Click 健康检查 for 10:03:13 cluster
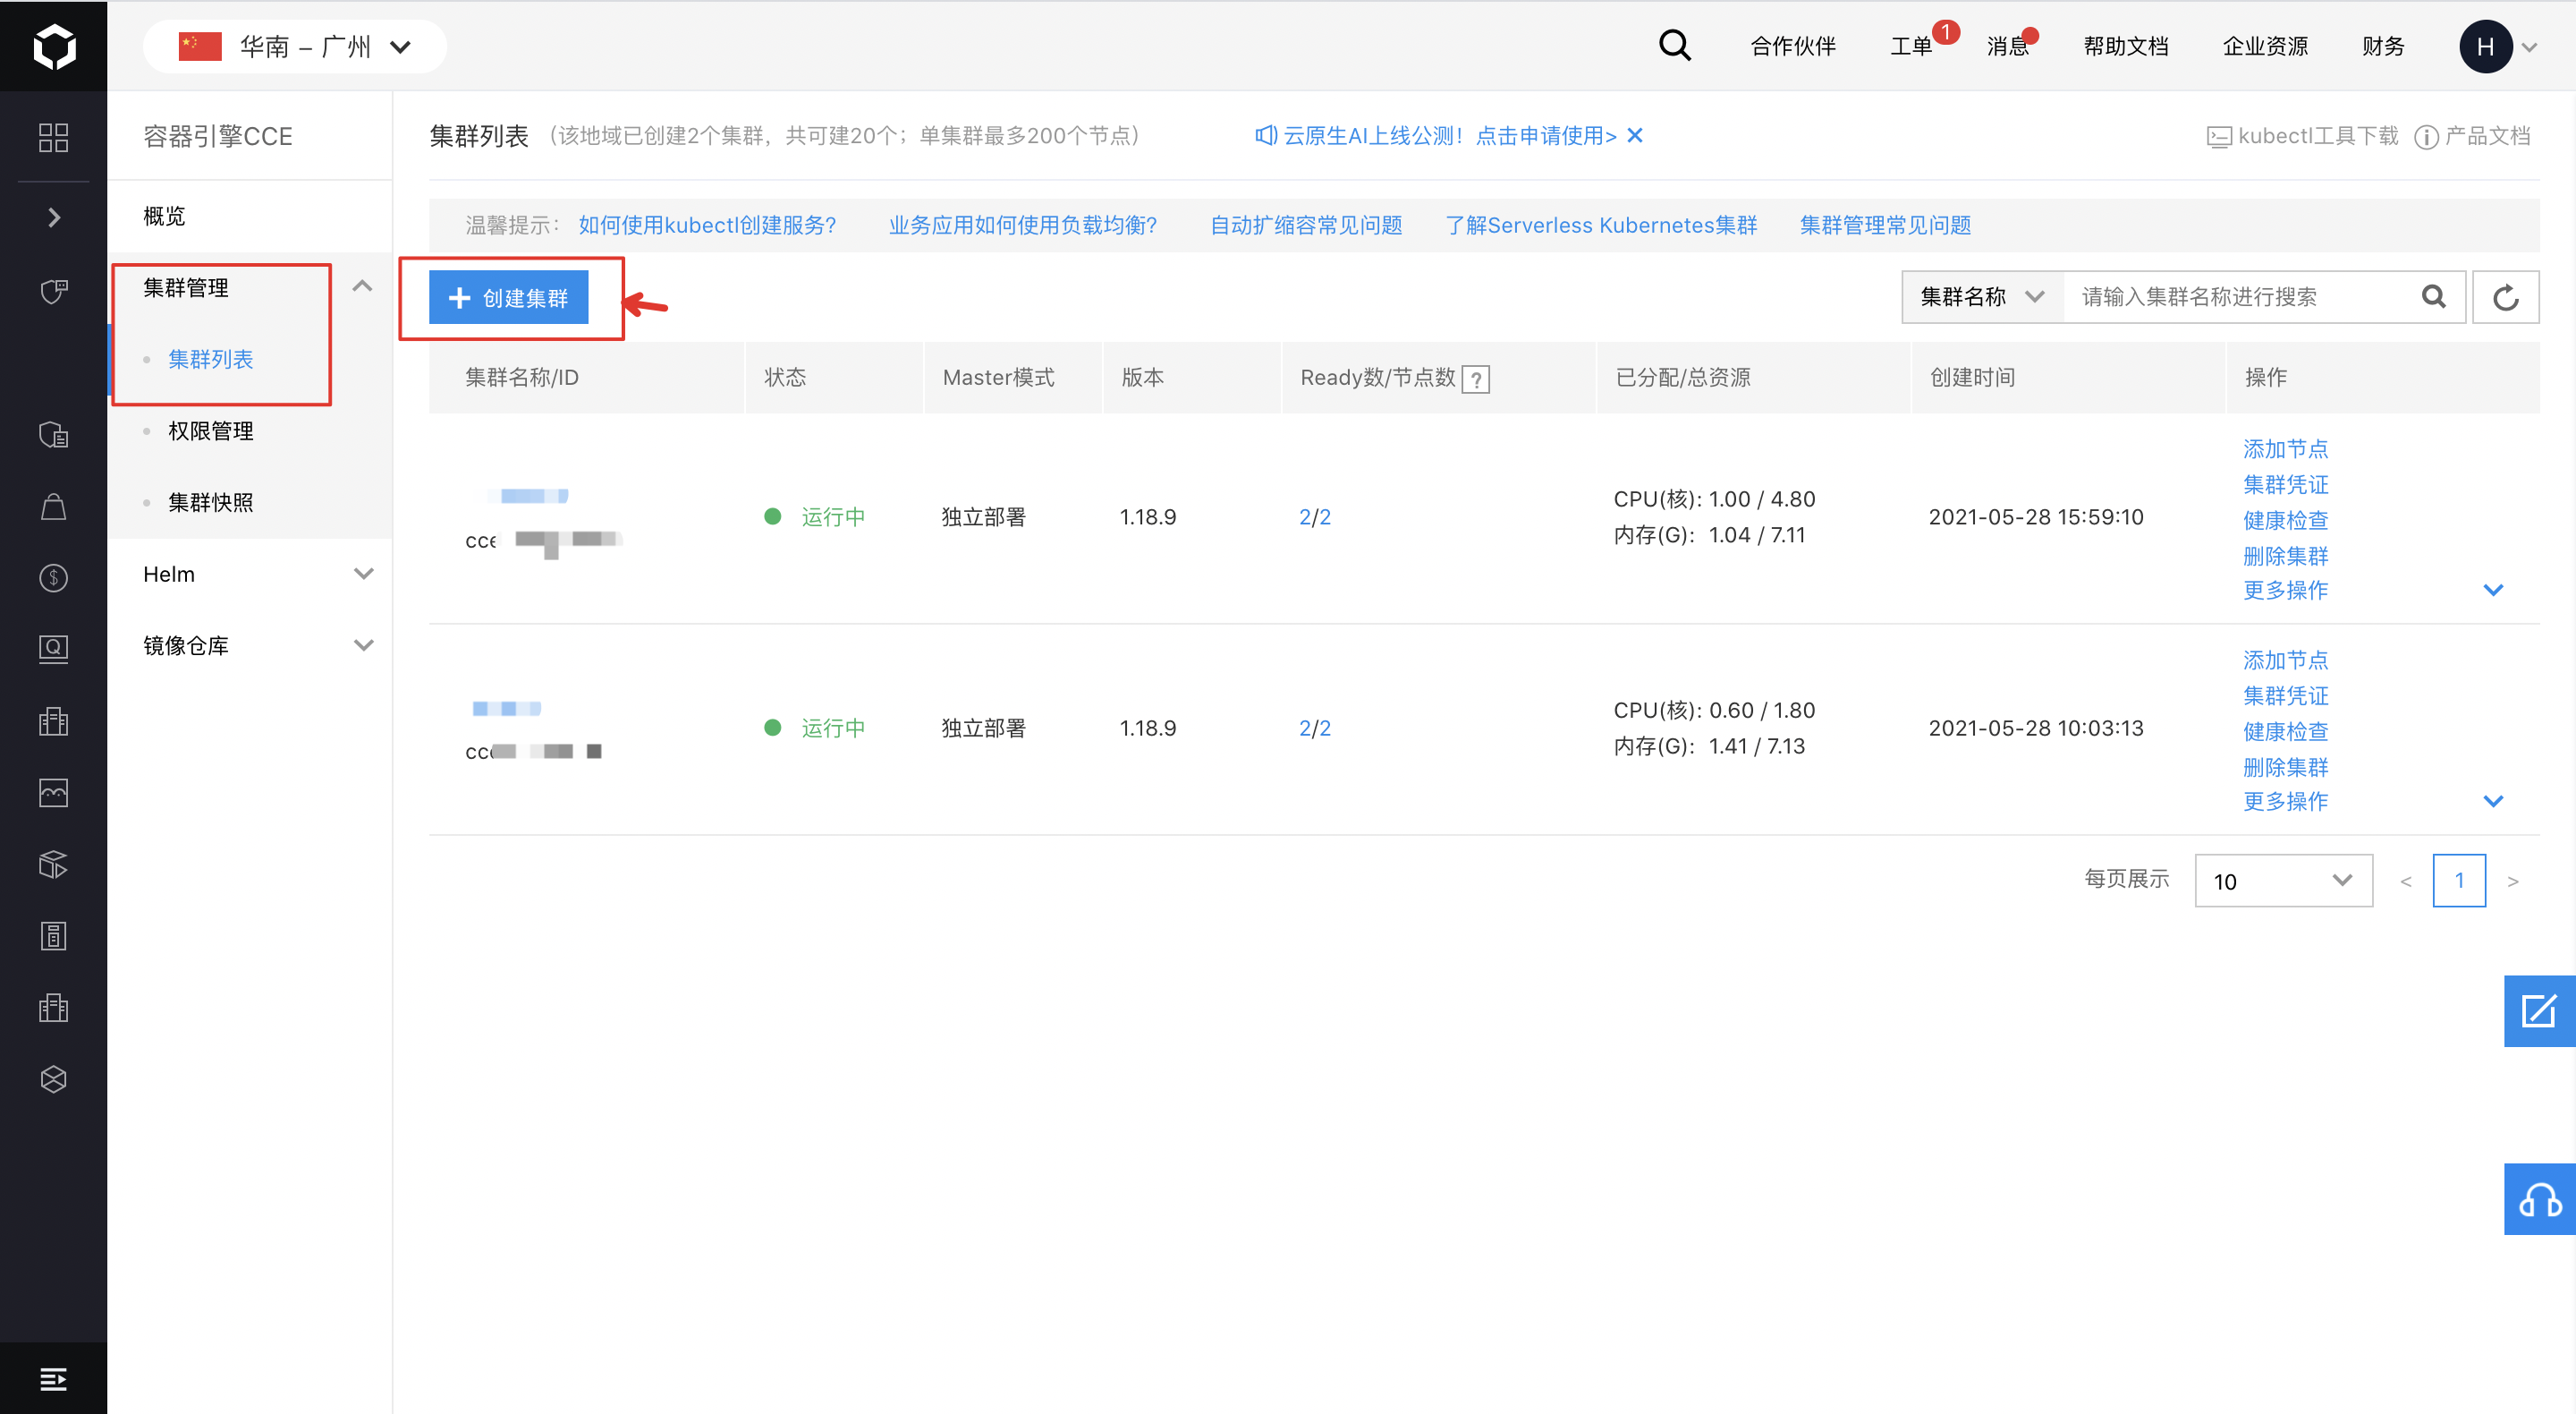The image size is (2576, 1414). click(2285, 731)
